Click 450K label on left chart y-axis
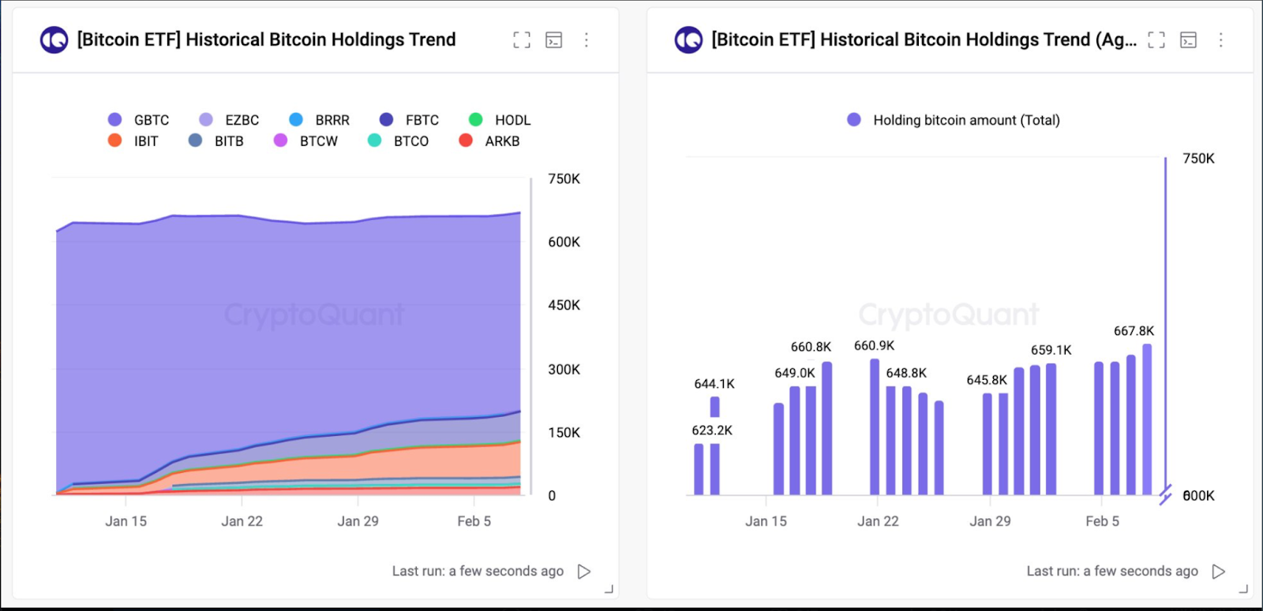Image resolution: width=1263 pixels, height=611 pixels. [564, 305]
